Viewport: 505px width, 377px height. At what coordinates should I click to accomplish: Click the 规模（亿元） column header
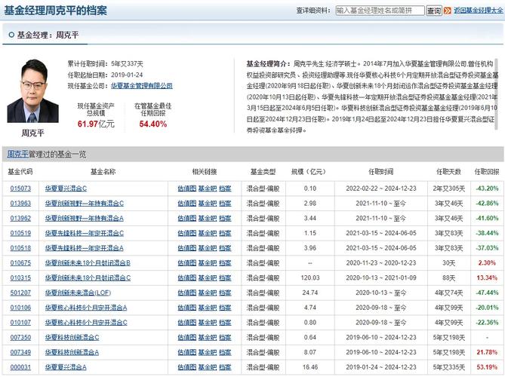tap(309, 172)
